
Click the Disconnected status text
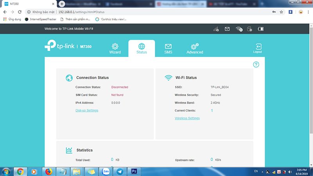click(120, 87)
